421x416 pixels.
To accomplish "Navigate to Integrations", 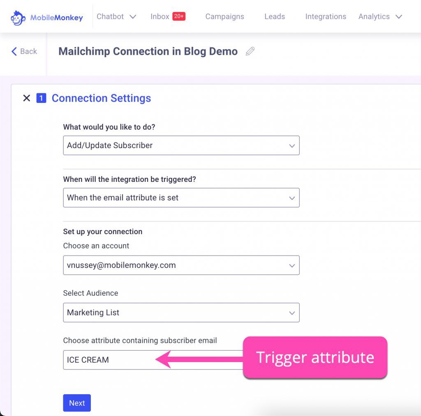I will coord(326,17).
